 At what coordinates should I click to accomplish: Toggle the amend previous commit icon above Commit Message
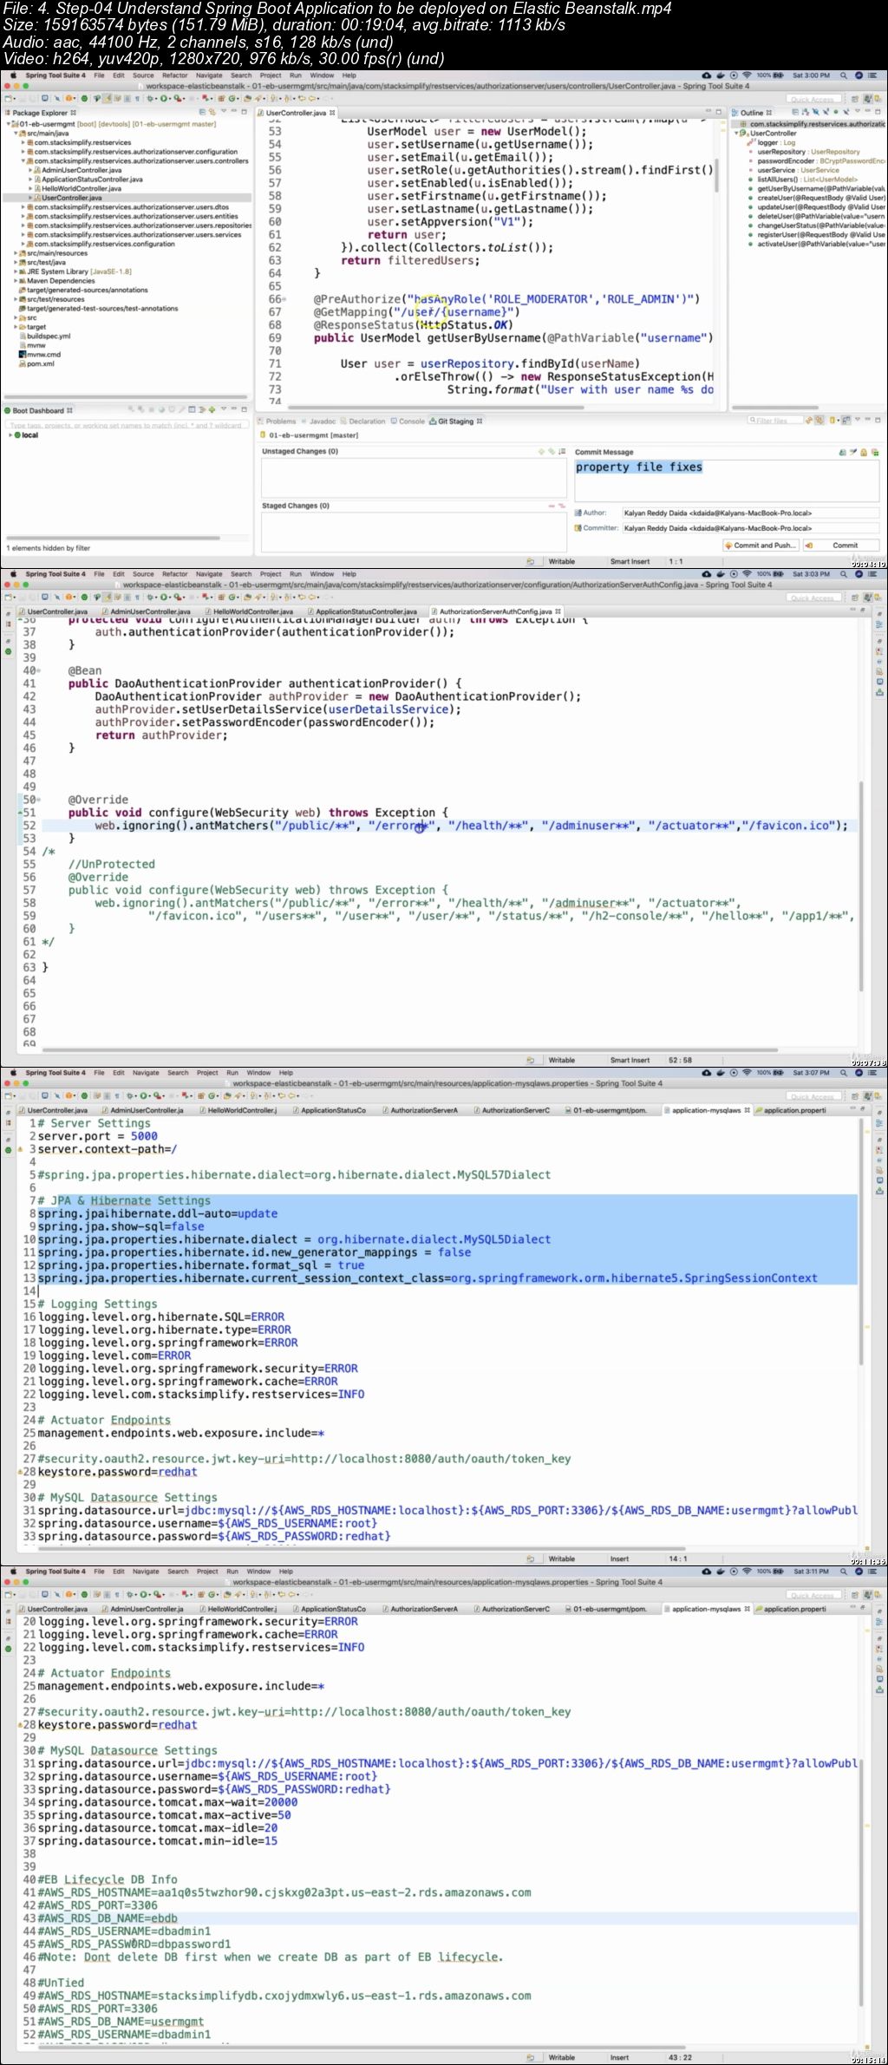(843, 452)
